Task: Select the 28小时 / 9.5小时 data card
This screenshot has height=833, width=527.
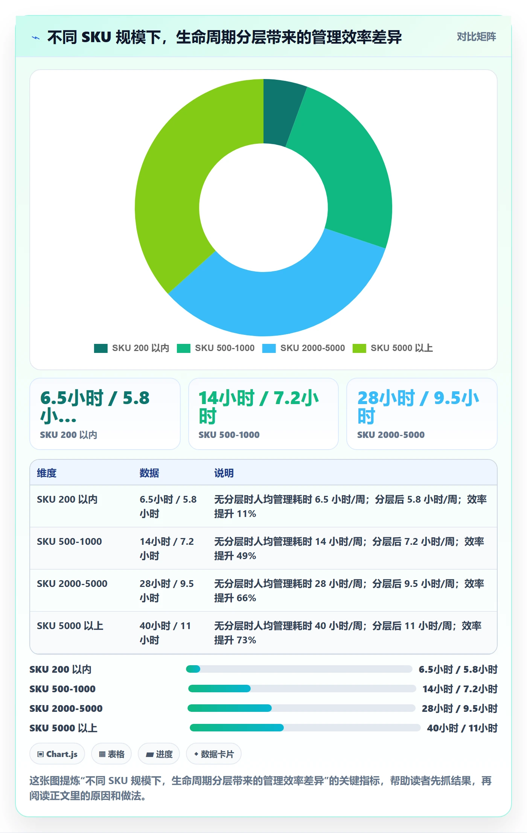Action: [422, 414]
